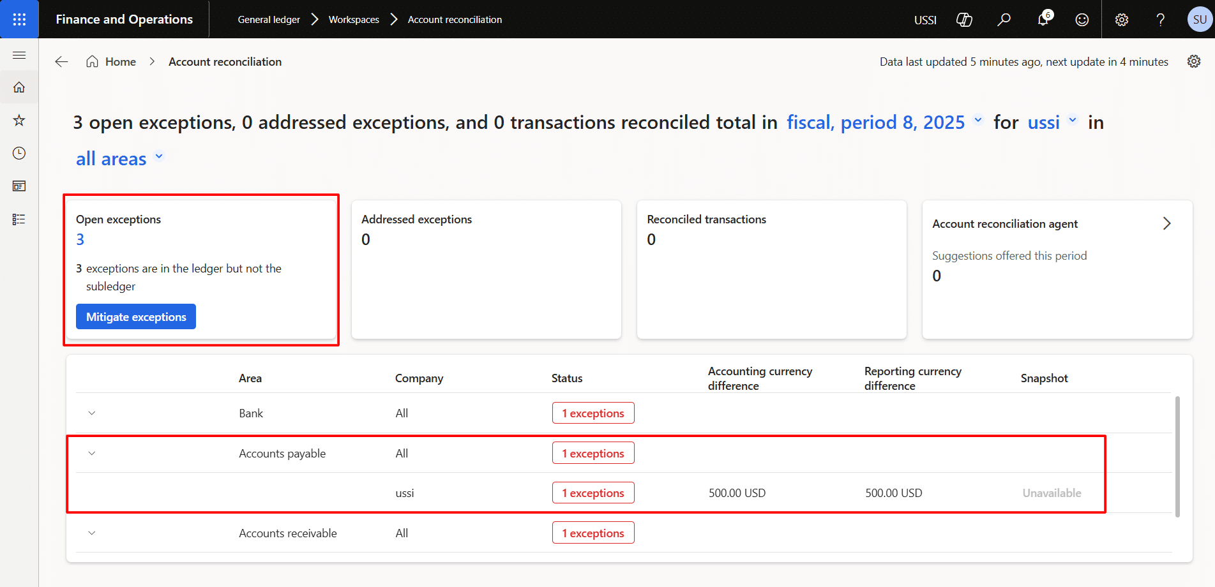The image size is (1215, 587).
Task: Open the Modules list icon in sidebar
Action: (x=19, y=219)
